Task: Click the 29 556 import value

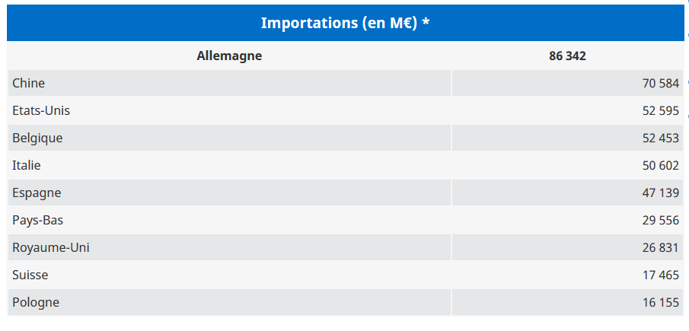Action: click(x=660, y=220)
